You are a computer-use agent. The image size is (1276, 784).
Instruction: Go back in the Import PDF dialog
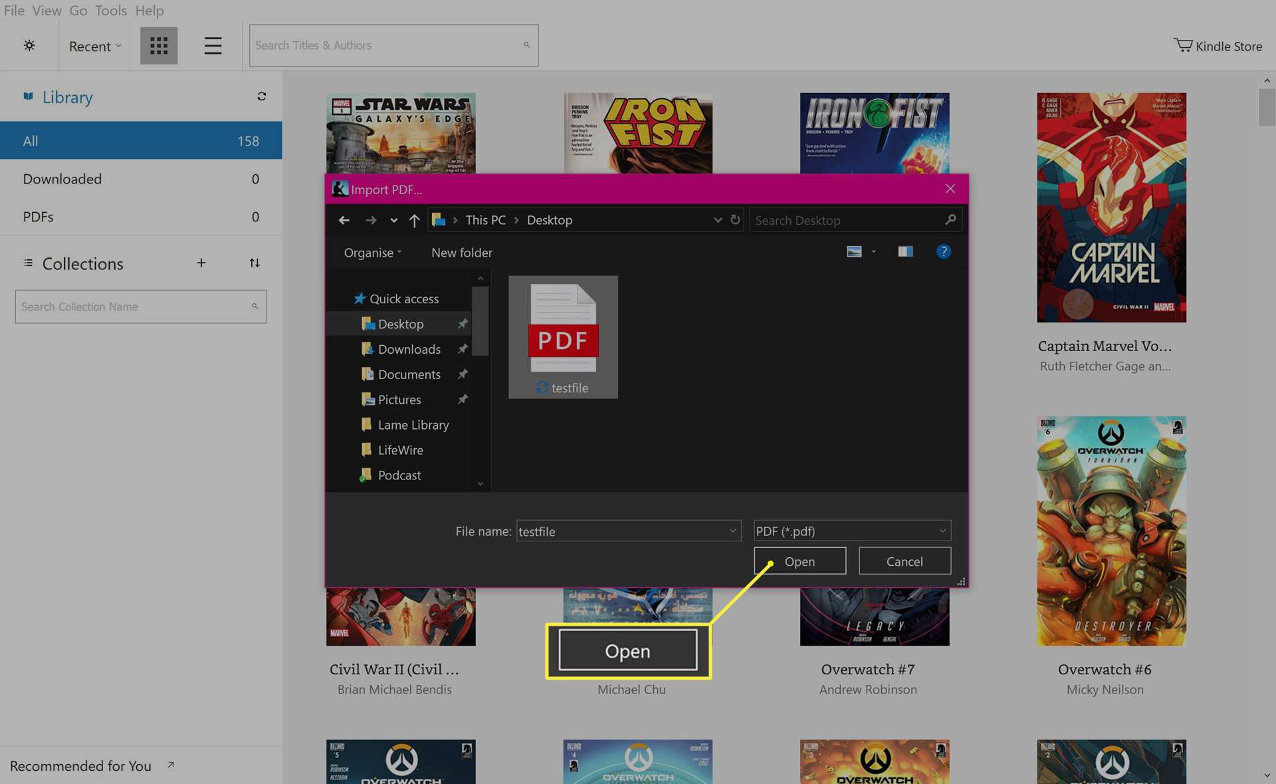point(344,220)
